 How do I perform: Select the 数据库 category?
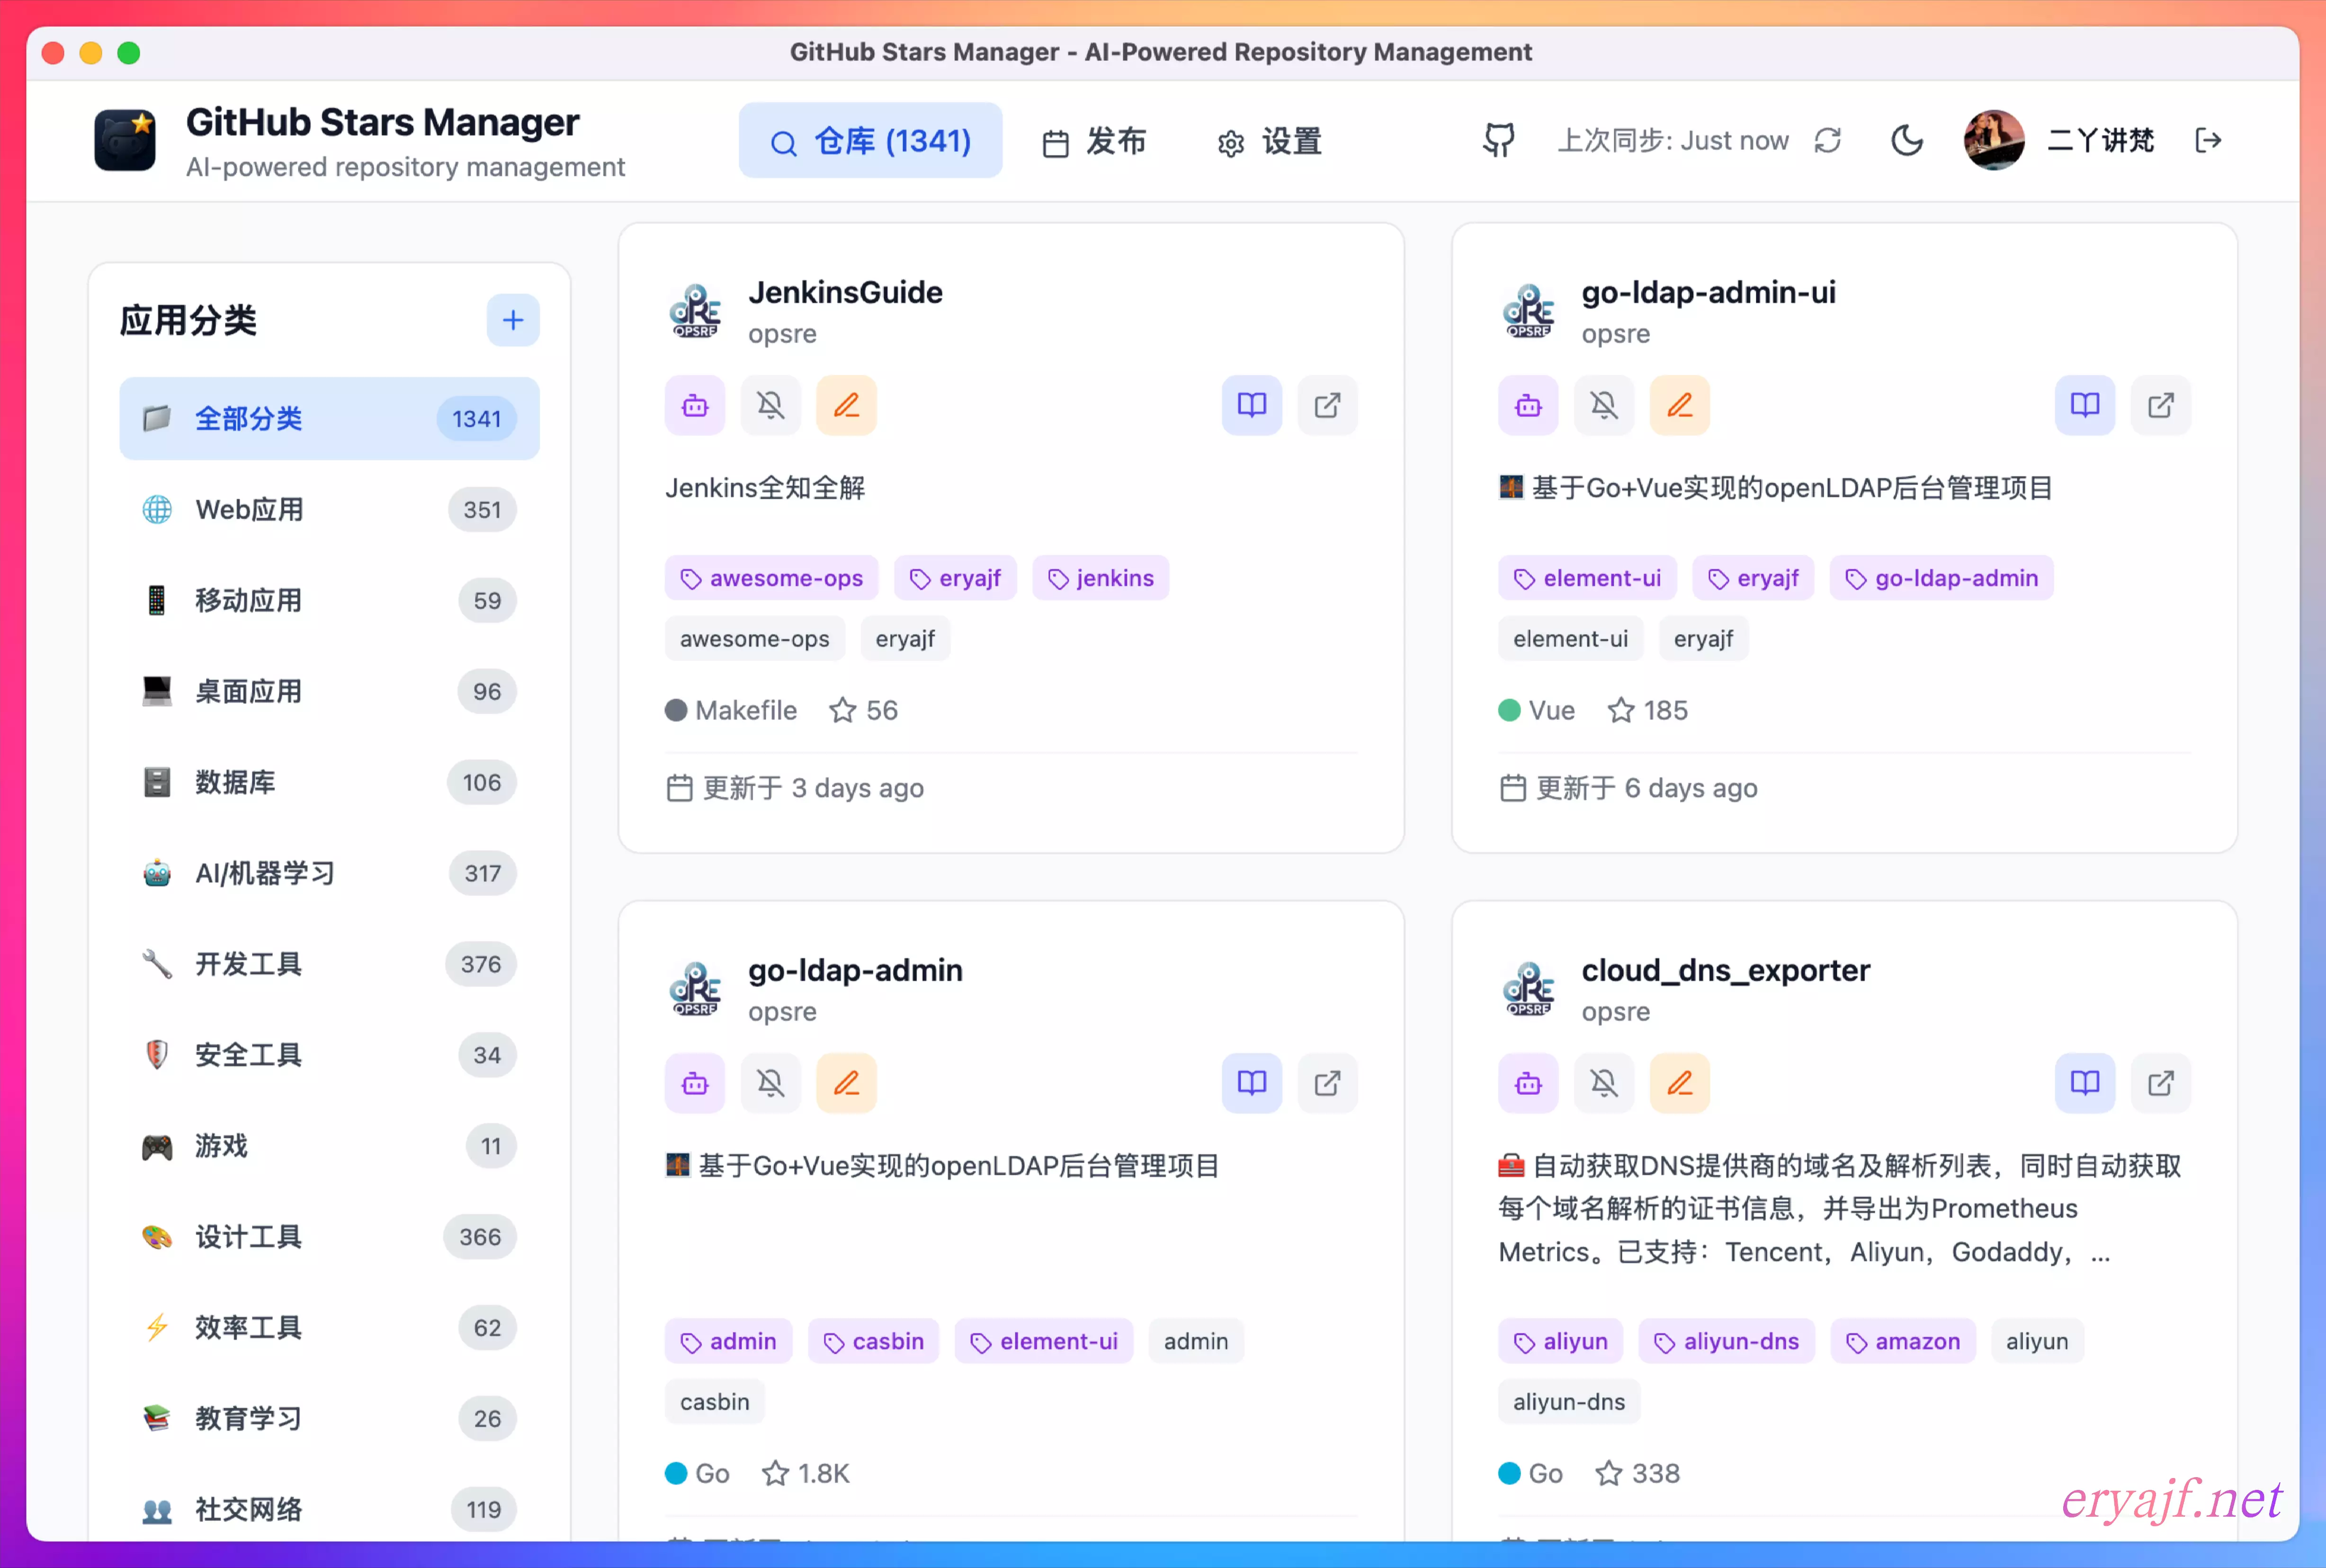tap(329, 783)
